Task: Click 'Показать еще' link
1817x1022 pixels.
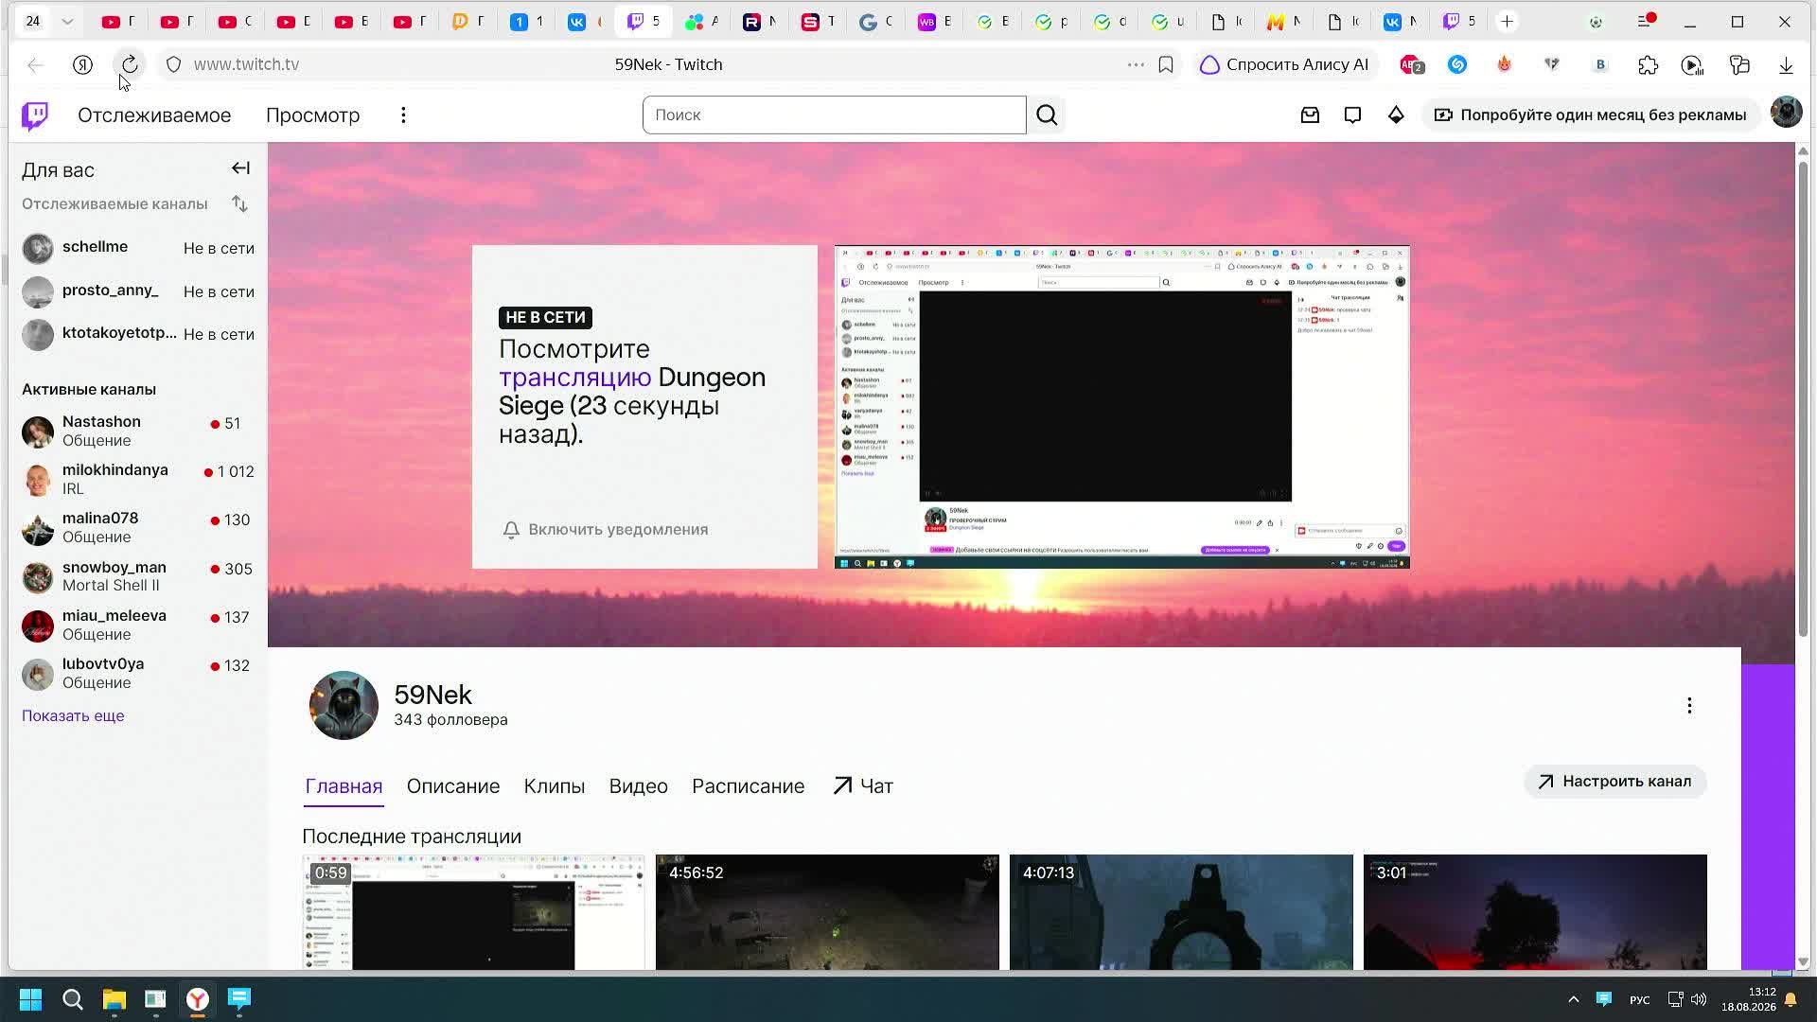Action: click(73, 716)
